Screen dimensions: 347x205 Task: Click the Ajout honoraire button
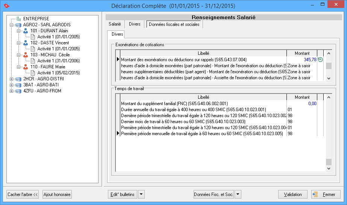(x=57, y=194)
